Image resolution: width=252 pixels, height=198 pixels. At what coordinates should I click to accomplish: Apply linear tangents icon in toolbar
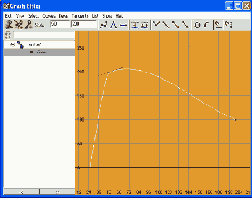(x=114, y=25)
